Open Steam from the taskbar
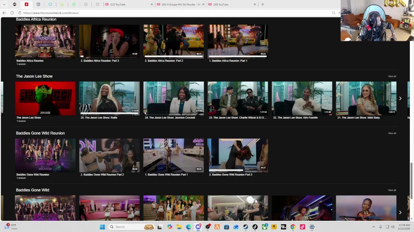Image resolution: width=414 pixels, height=232 pixels. coord(245,227)
